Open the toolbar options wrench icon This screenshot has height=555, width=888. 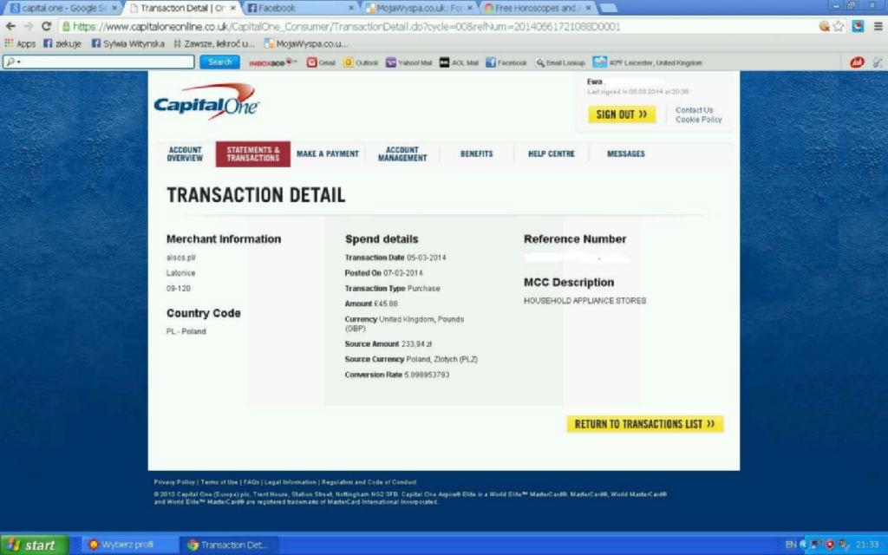pos(878,62)
